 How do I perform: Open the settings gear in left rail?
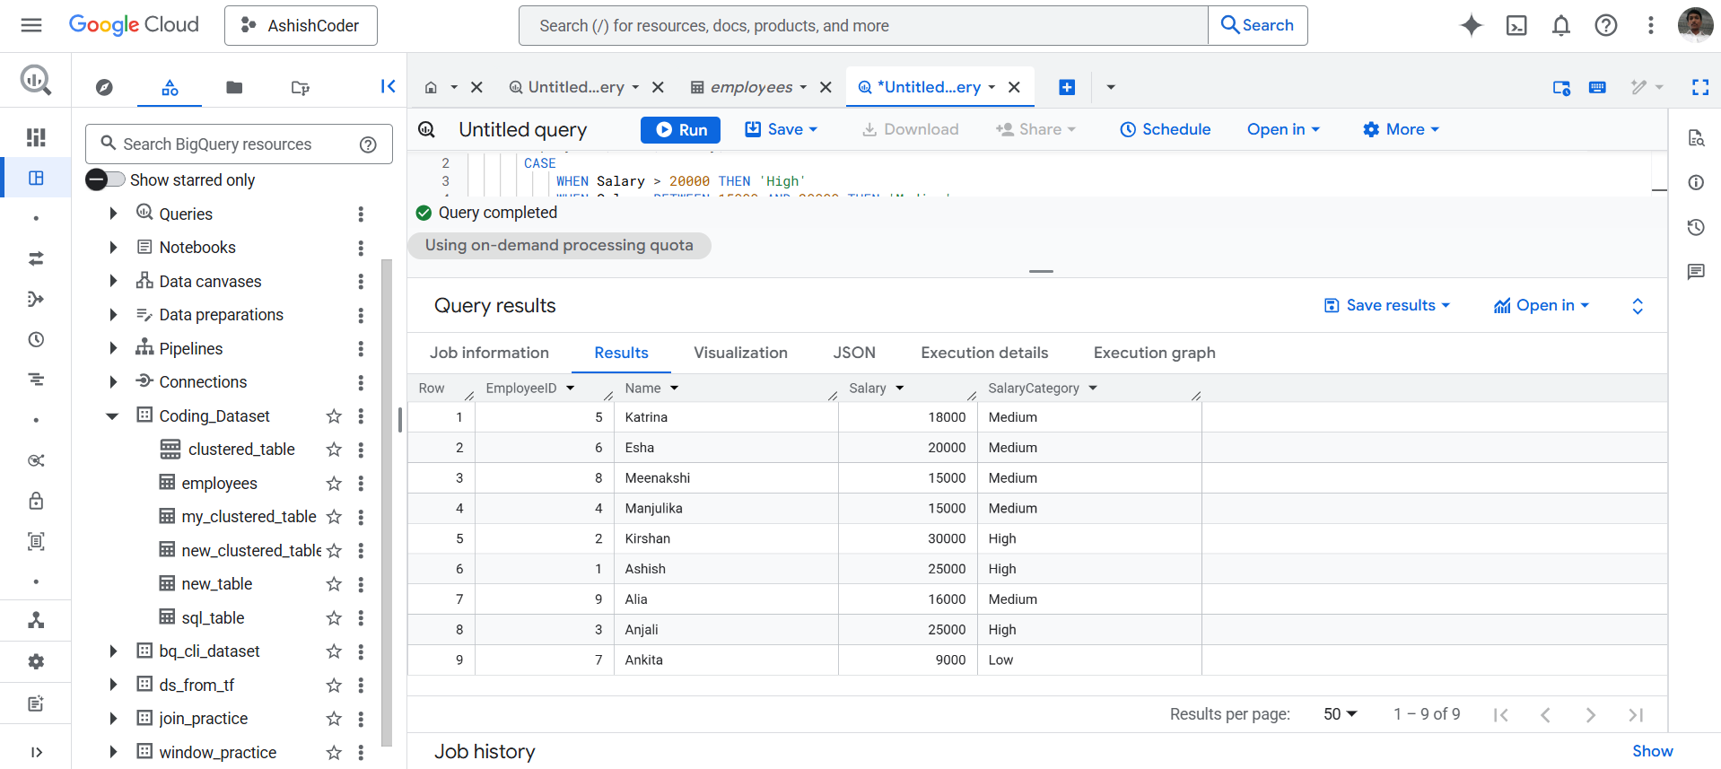36,661
